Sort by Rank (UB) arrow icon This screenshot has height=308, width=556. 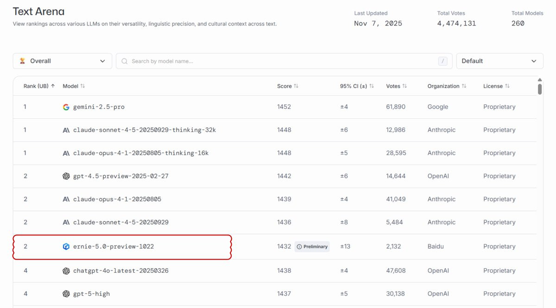tap(53, 86)
